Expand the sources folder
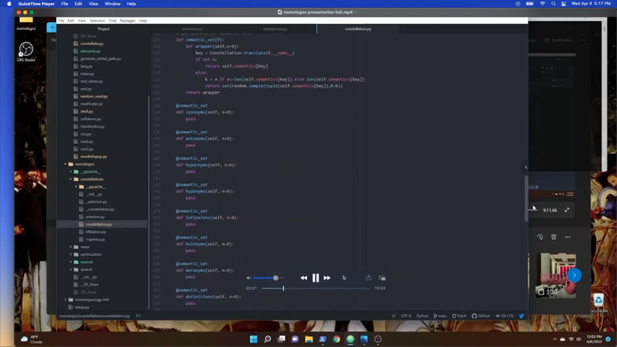Viewport: 617px width, 347px height. 71,262
